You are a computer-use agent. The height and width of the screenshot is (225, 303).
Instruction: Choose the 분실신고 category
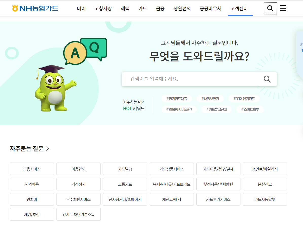pyautogui.click(x=265, y=184)
